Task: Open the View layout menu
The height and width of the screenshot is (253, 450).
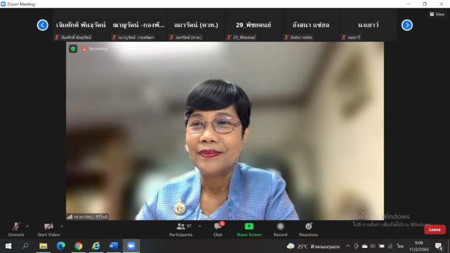Action: [437, 14]
